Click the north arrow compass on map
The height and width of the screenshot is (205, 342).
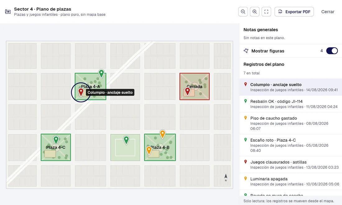(226, 178)
